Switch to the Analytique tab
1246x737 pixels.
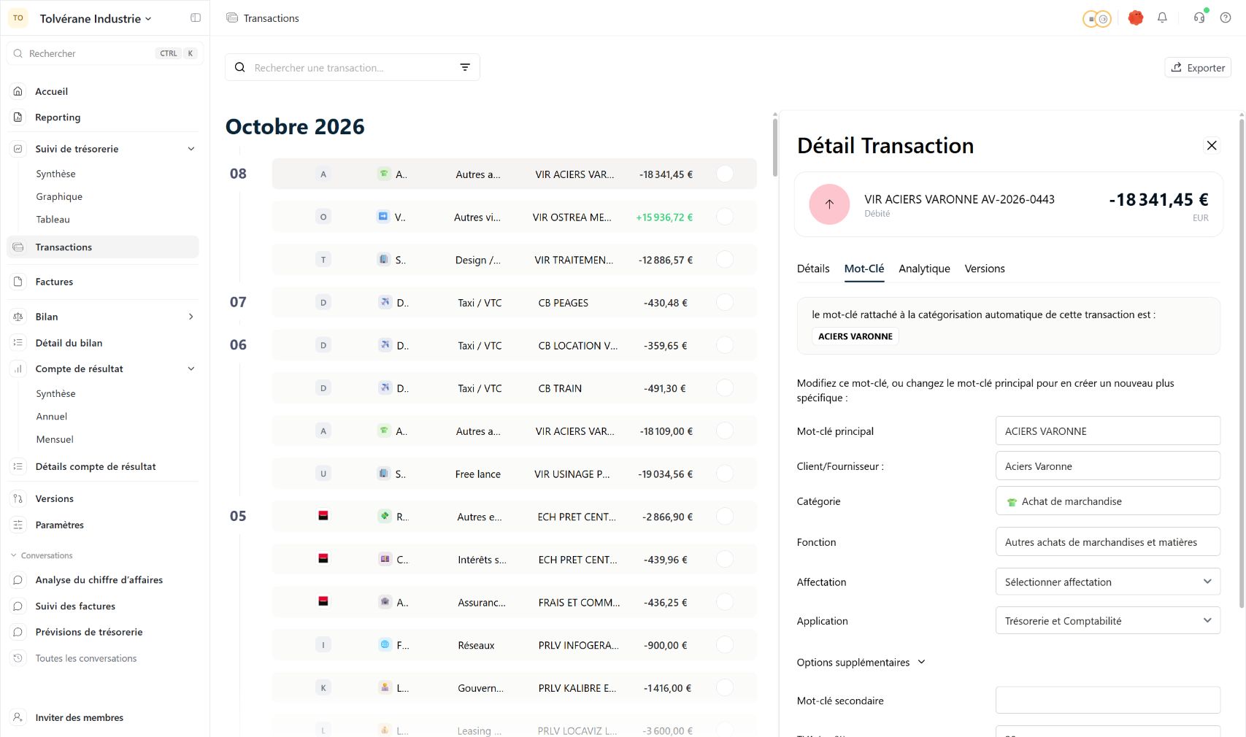point(924,269)
